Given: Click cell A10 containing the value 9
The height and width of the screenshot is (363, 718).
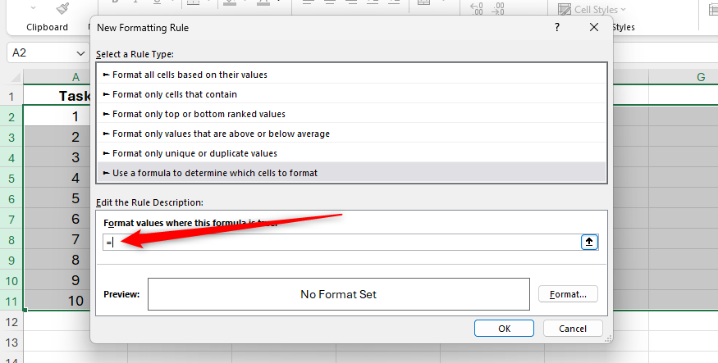Looking at the screenshot, I should pyautogui.click(x=57, y=281).
